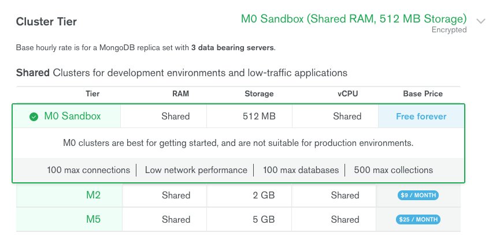Click the 500 max collections label
Viewport: 500px width, 244px height.
(394, 170)
